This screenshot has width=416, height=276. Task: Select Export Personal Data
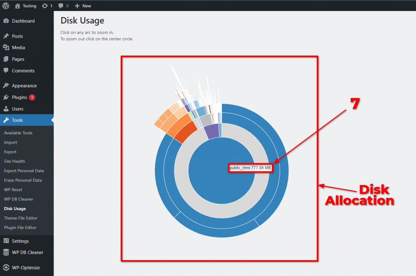coord(24,171)
